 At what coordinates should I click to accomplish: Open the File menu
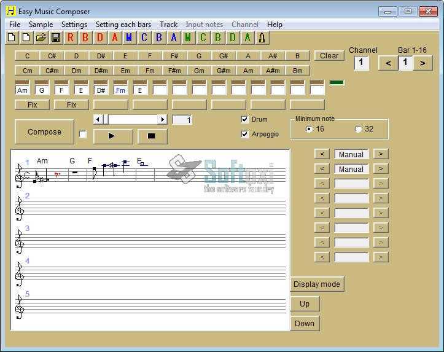click(x=15, y=25)
